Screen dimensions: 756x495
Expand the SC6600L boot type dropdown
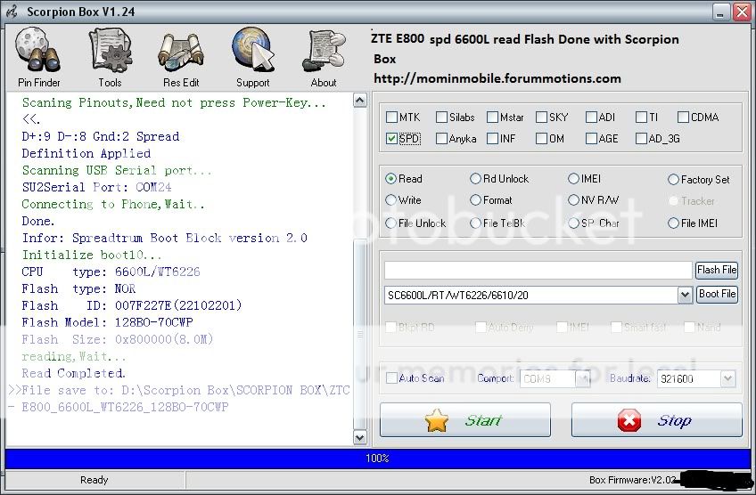[685, 295]
